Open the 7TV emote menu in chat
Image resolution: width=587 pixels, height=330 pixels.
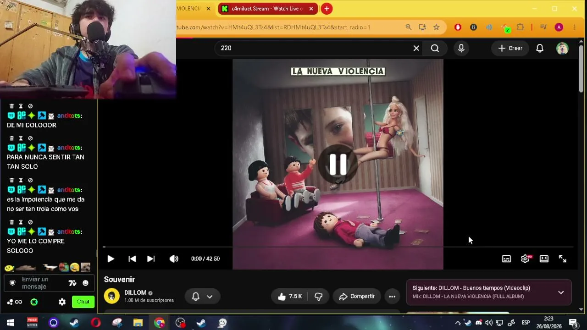pos(72,283)
